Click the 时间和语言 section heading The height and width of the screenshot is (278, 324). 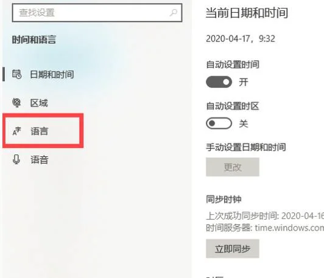tap(34, 40)
